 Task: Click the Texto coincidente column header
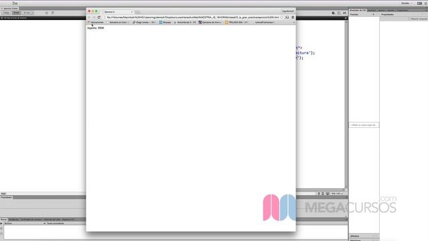55,223
